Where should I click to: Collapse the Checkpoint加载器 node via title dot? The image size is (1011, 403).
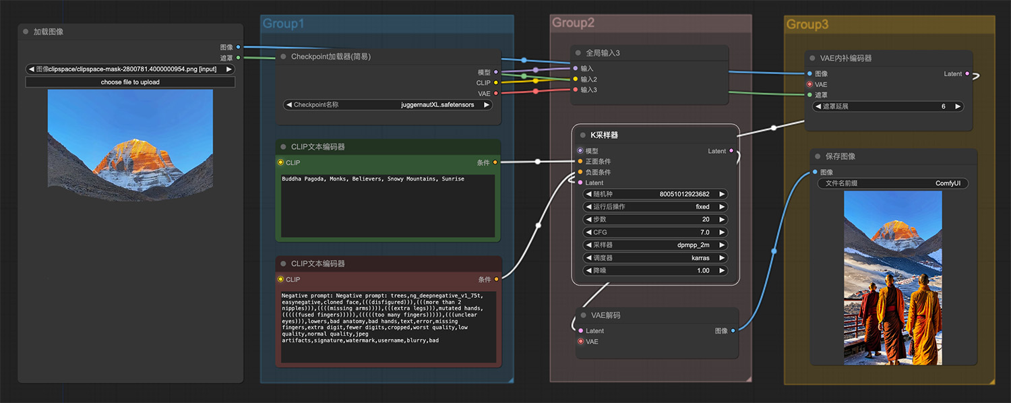(284, 57)
